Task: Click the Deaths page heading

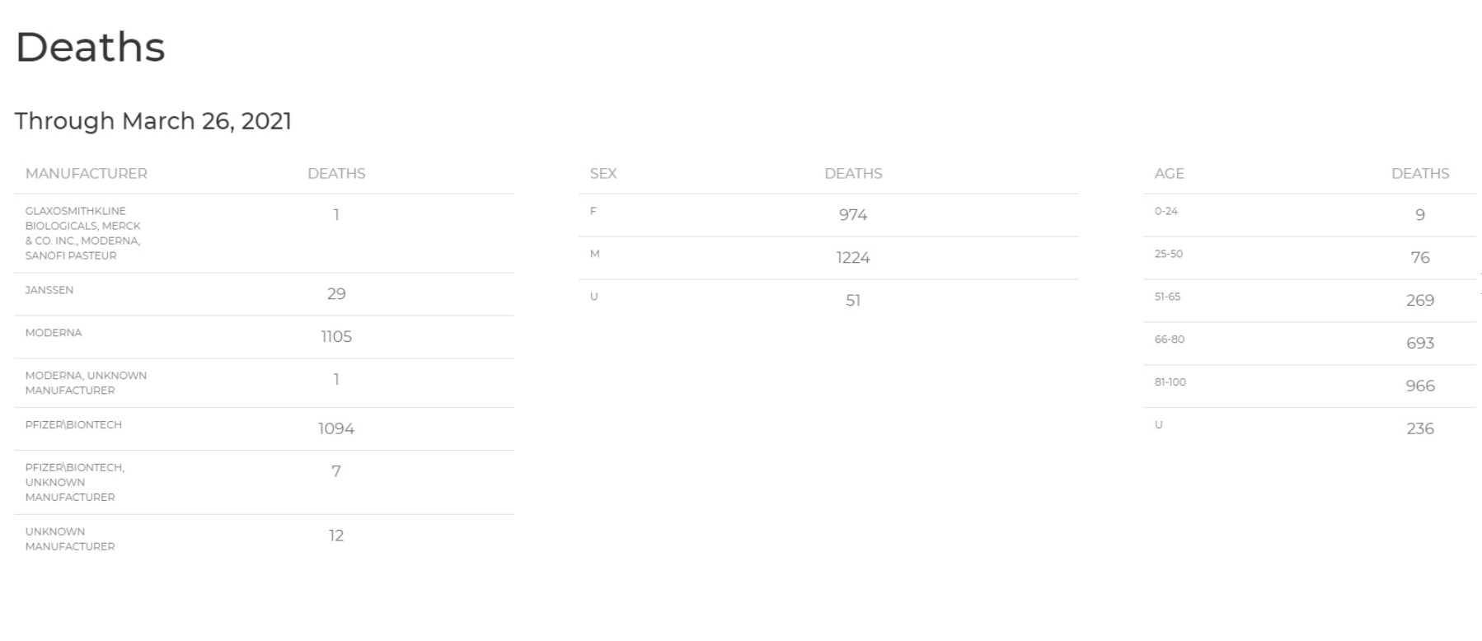Action: click(90, 47)
